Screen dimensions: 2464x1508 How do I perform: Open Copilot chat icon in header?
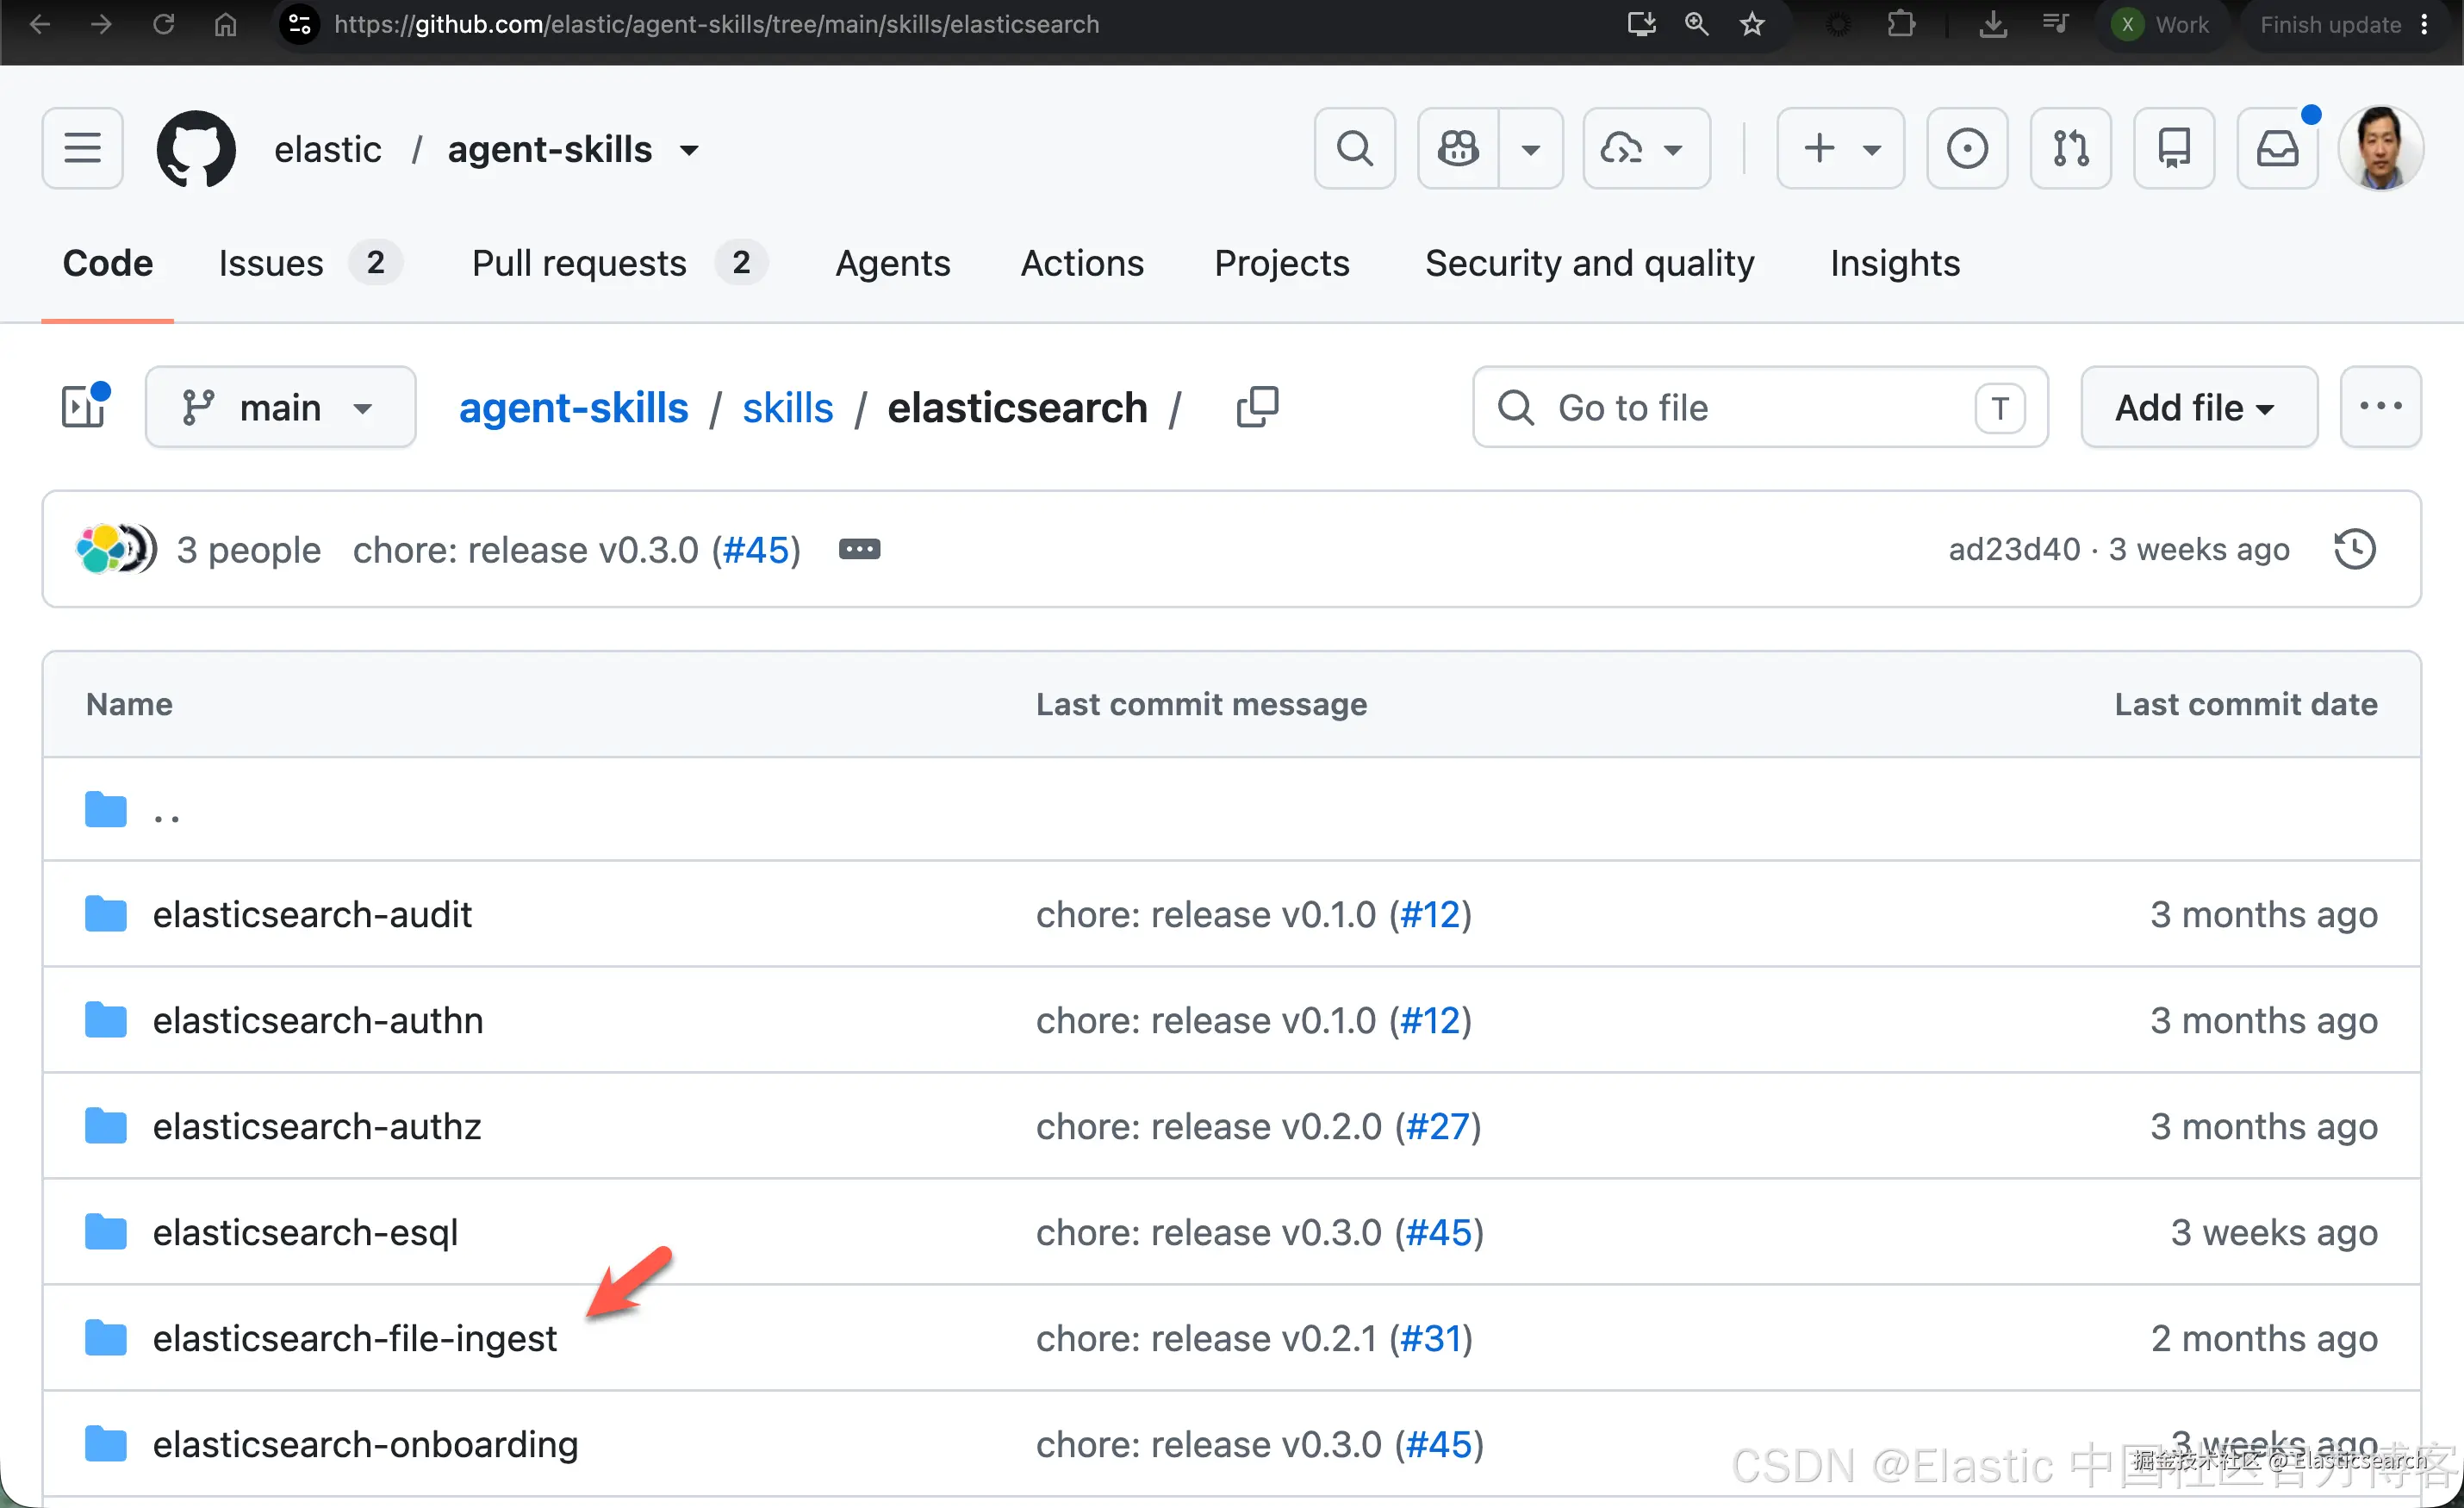point(1458,148)
